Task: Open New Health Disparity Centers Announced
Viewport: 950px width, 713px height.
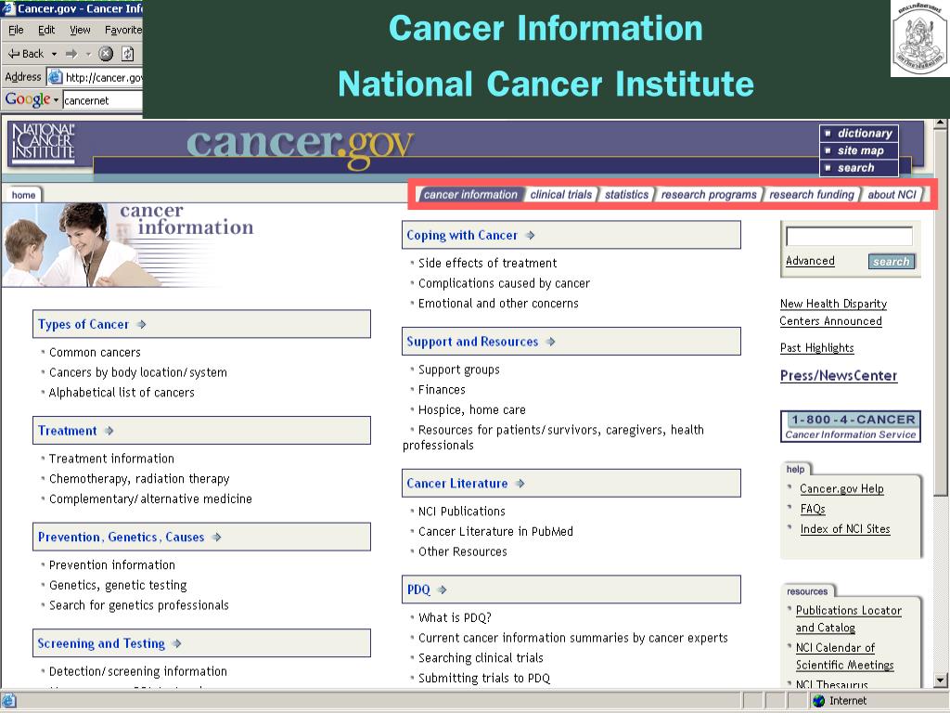Action: point(833,312)
